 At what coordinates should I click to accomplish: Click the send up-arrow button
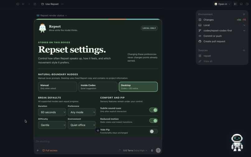(x=158, y=150)
